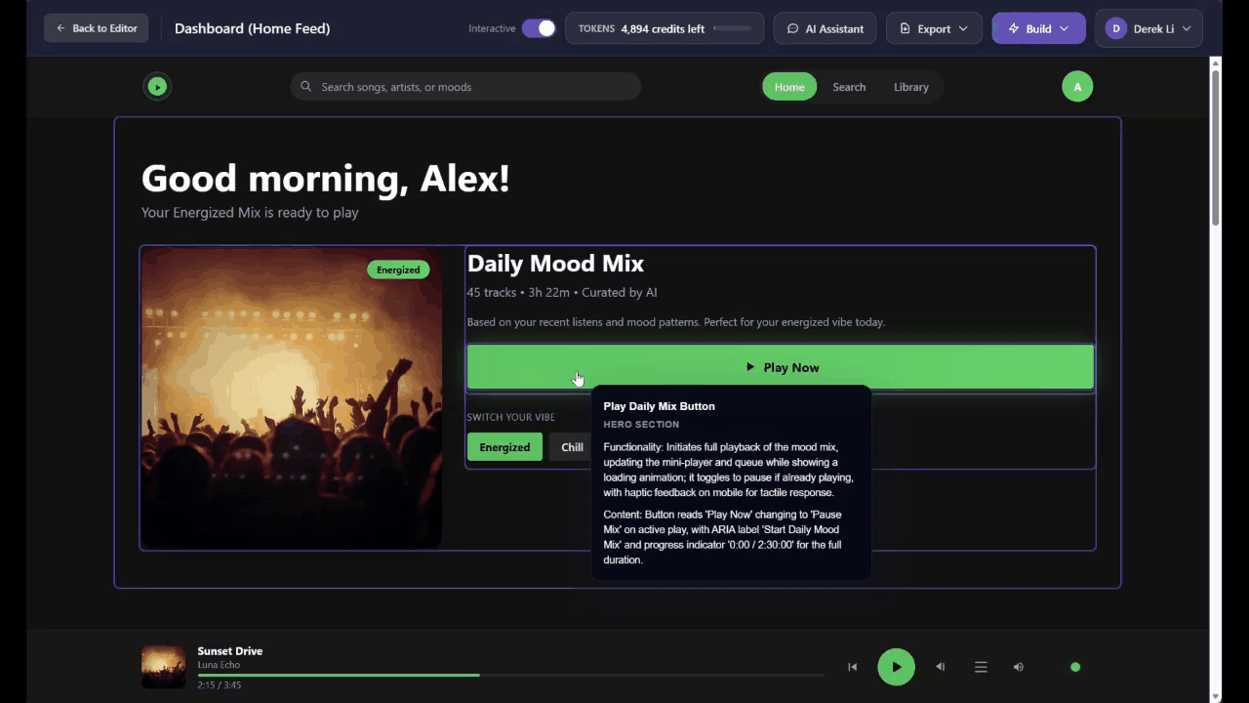1249x703 pixels.
Task: Click the green play logo icon
Action: pos(157,87)
